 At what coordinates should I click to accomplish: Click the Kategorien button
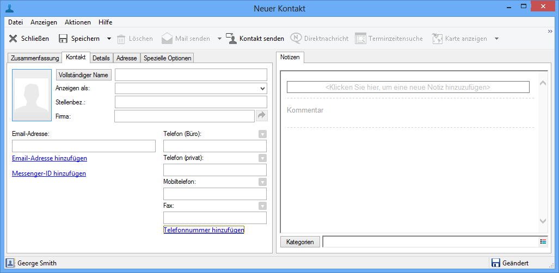coord(300,242)
